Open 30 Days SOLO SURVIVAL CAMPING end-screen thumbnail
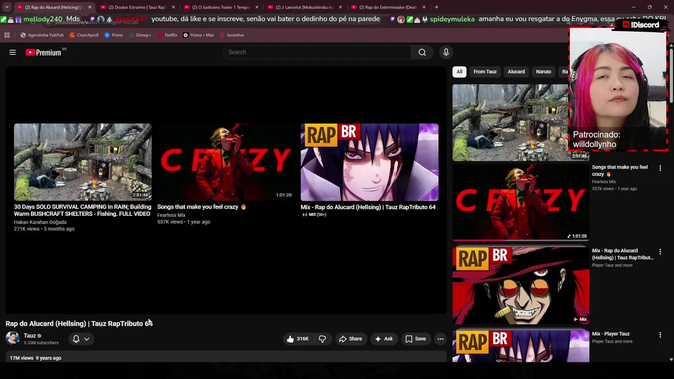674x379 pixels. click(83, 162)
